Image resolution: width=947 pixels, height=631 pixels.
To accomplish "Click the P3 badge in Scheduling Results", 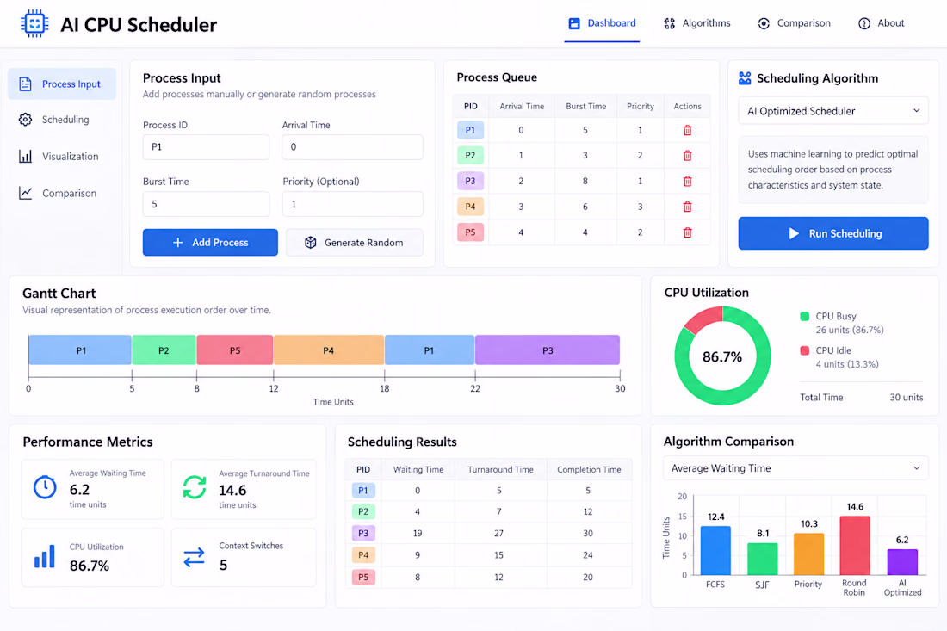I will coord(363,533).
